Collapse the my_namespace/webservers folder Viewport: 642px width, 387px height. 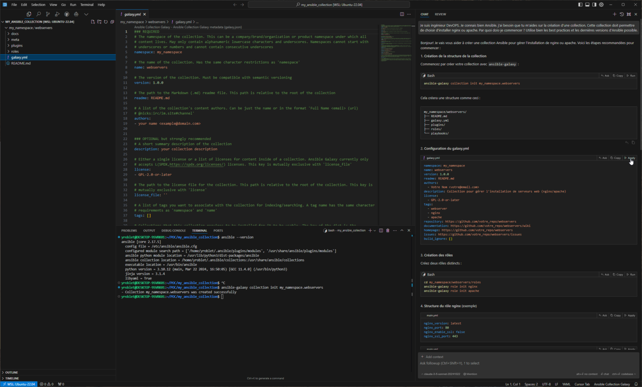click(31, 28)
